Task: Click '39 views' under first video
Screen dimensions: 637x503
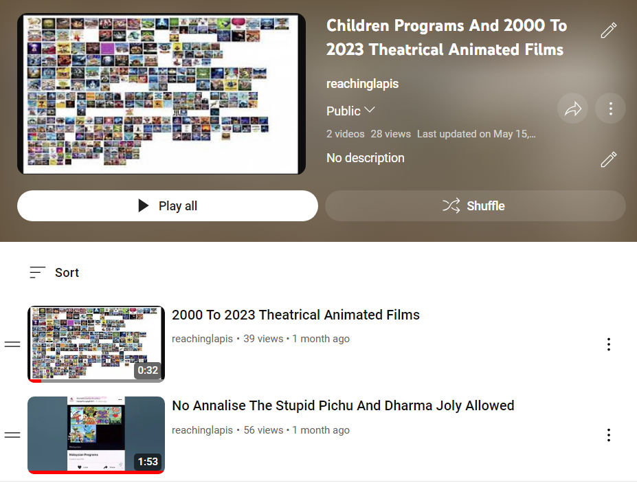Action: pyautogui.click(x=263, y=339)
